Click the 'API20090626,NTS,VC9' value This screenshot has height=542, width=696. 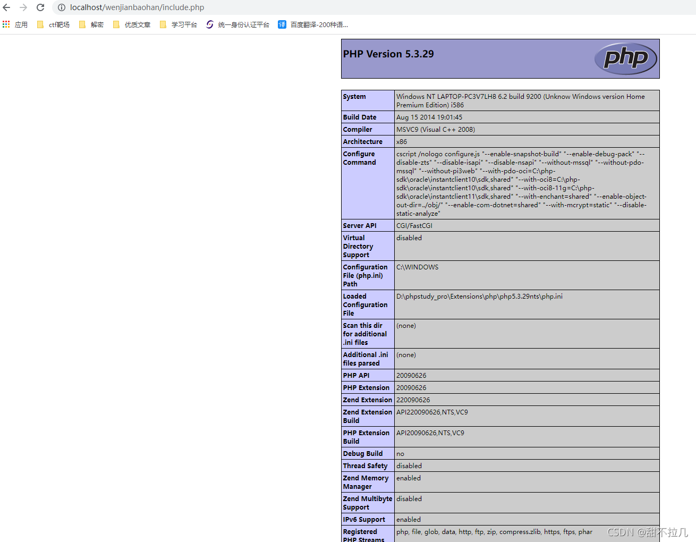[430, 433]
